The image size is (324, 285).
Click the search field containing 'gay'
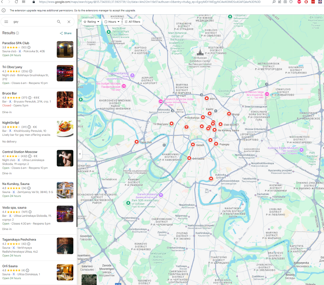(34, 22)
